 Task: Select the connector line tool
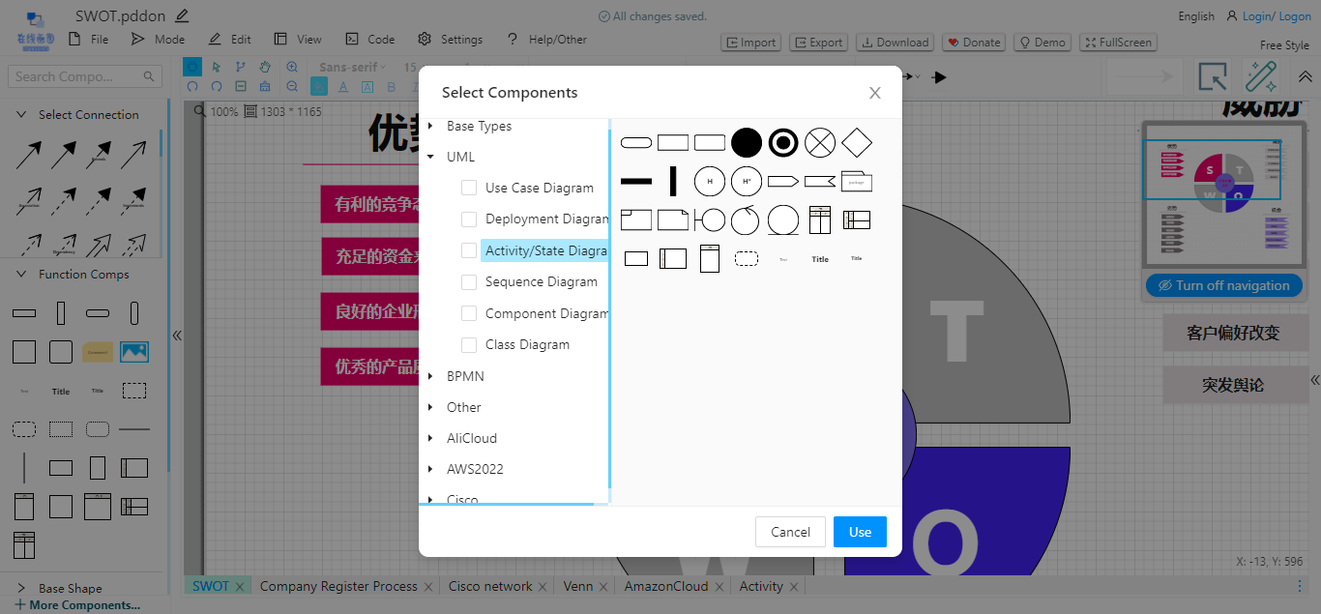[x=241, y=67]
